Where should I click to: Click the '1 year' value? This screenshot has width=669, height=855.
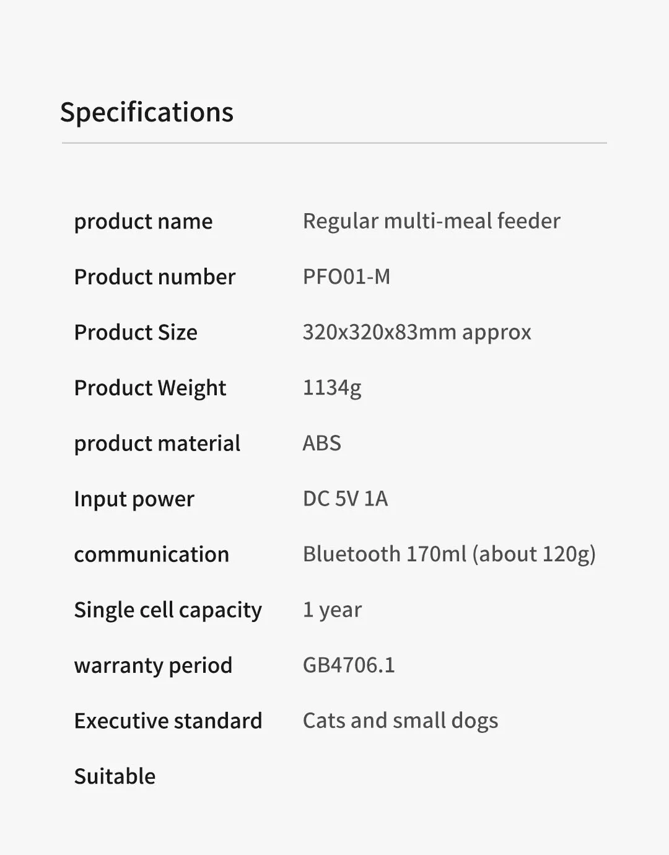[x=332, y=610]
